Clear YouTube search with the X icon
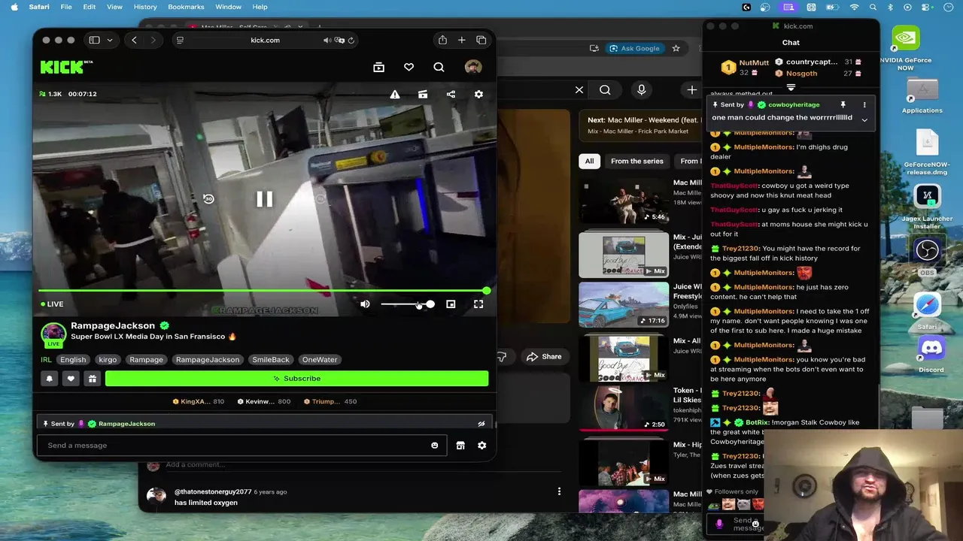 tap(579, 90)
